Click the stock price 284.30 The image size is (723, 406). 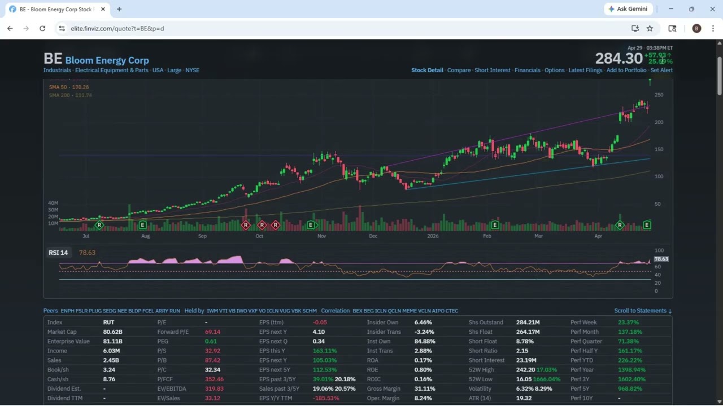tap(619, 58)
